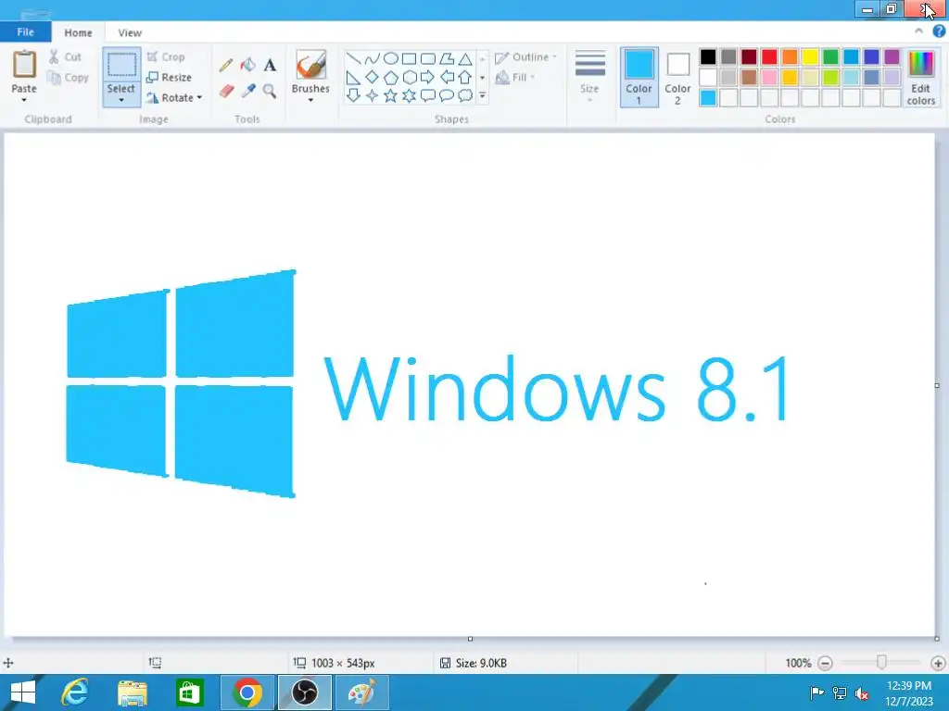Screen dimensions: 949x711
Task: Choose the black color swatch
Action: 708,56
